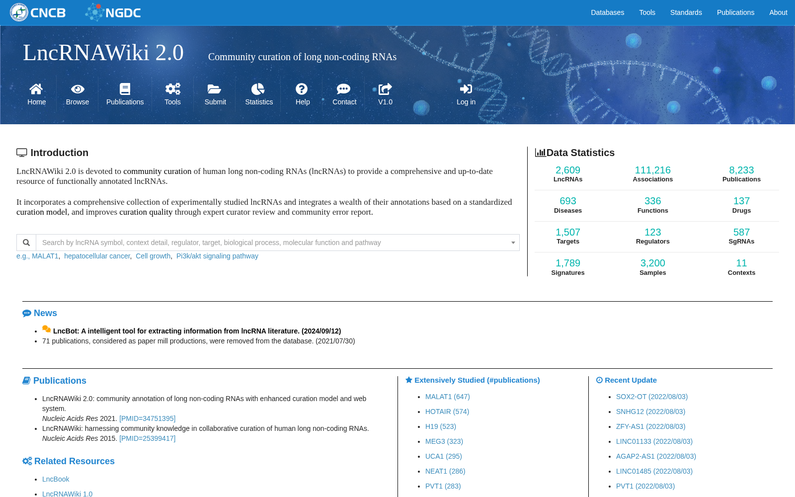Viewport: 795px width, 497px height.
Task: Open SOX2-OT recent update entry
Action: click(652, 397)
